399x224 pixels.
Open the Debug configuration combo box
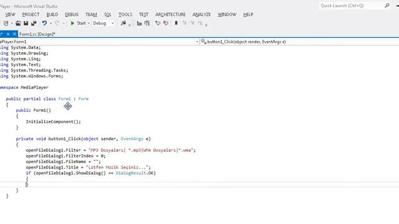point(103,24)
